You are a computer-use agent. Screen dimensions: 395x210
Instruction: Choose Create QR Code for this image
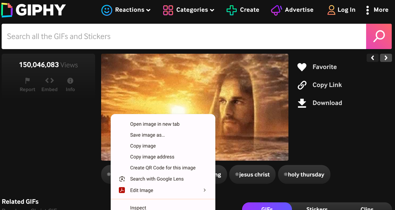(x=163, y=168)
